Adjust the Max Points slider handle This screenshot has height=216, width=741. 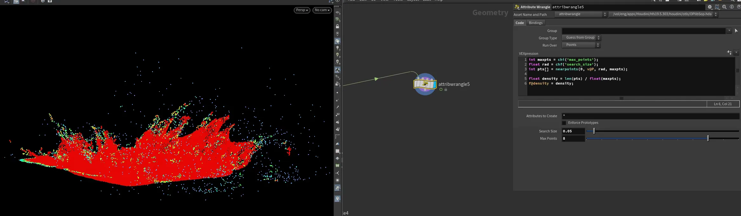point(708,138)
